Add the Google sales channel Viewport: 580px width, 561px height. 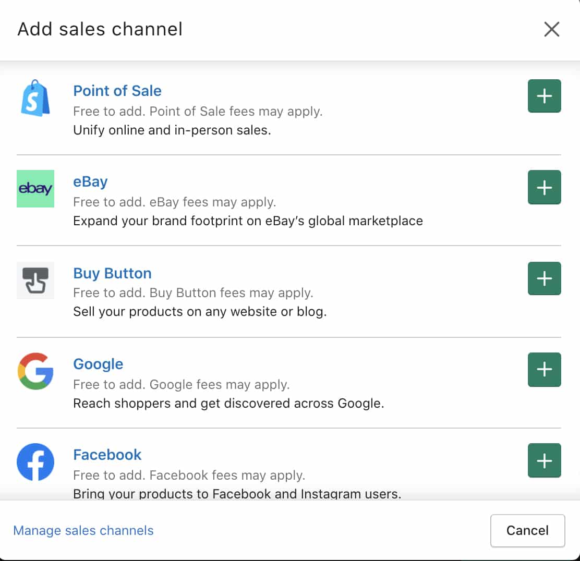click(544, 370)
